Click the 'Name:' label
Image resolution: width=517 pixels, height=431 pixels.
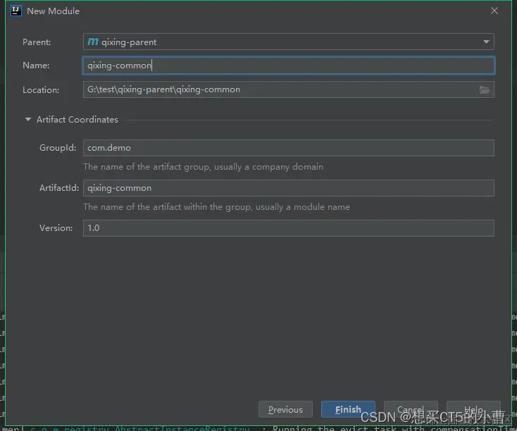[36, 65]
